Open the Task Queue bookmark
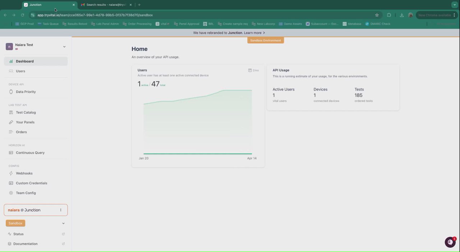Viewport: 460px width, 252px height. coord(48,24)
